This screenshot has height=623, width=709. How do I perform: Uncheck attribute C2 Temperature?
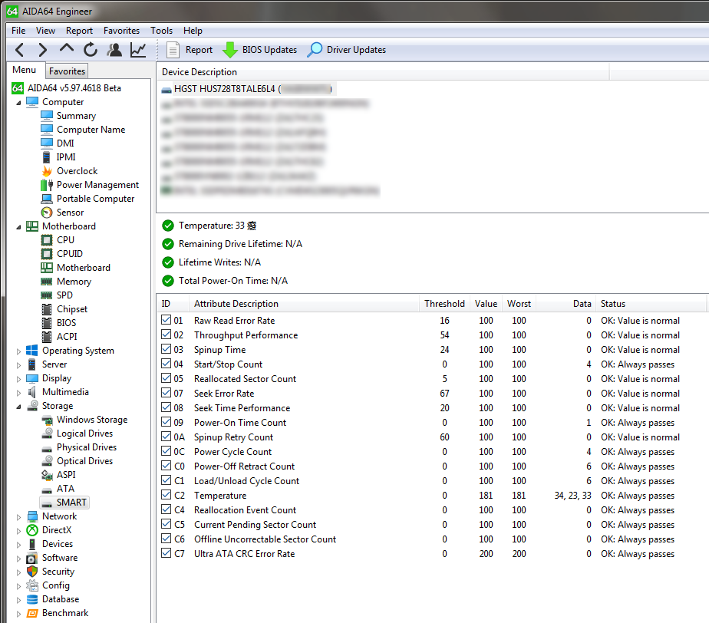pyautogui.click(x=167, y=495)
